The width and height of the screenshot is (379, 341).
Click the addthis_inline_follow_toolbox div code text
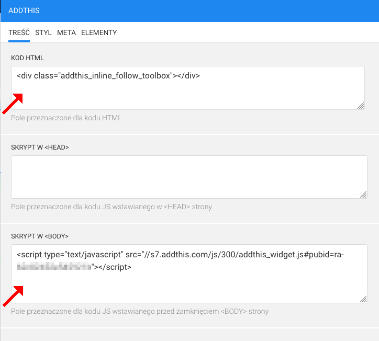click(x=108, y=76)
